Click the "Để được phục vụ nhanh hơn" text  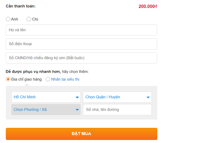(x=33, y=71)
